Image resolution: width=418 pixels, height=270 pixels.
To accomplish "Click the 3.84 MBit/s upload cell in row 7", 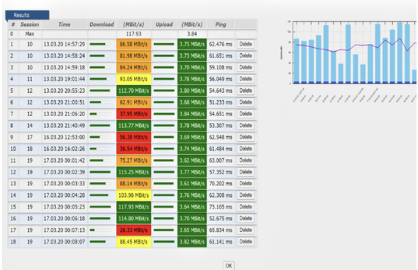I will tap(192, 114).
